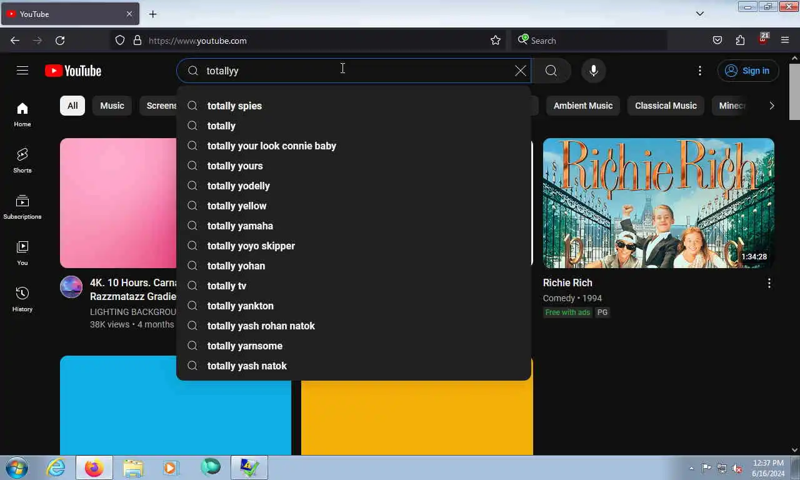Show more filter chips with right arrow
The width and height of the screenshot is (800, 480).
pos(771,106)
